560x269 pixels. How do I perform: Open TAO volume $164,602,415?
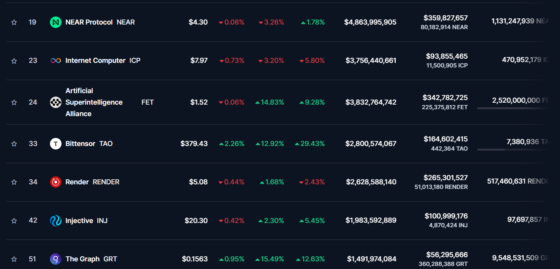(x=446, y=139)
